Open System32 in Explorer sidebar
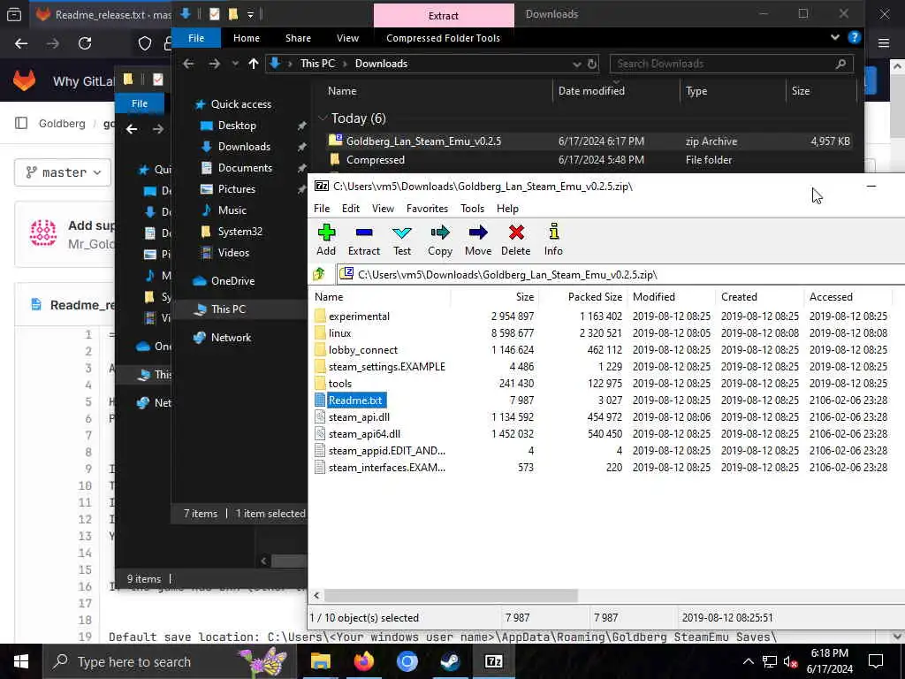This screenshot has height=679, width=905. tap(240, 232)
